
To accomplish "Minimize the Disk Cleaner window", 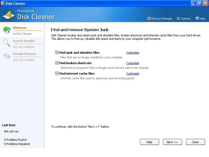I will [194, 3].
